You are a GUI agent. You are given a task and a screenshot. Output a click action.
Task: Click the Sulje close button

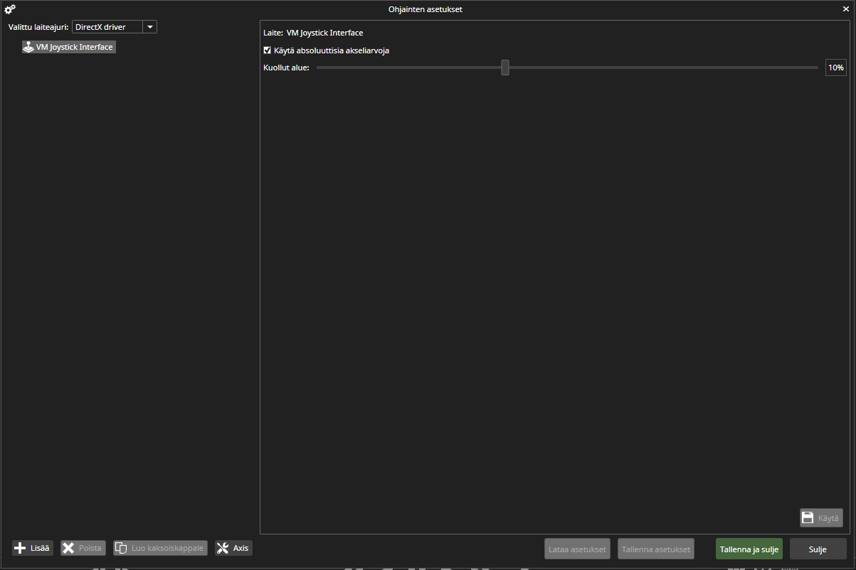818,549
